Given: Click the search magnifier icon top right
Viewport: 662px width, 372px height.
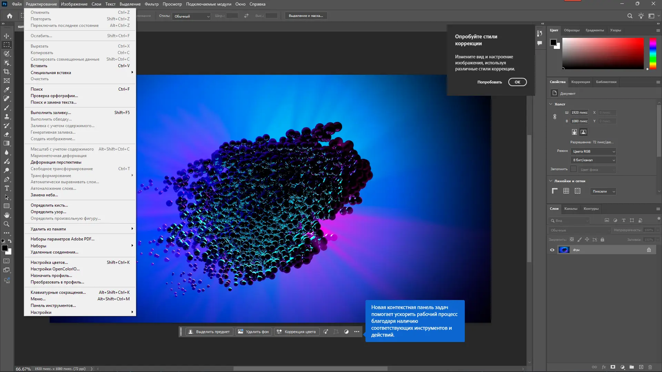Looking at the screenshot, I should coord(630,16).
